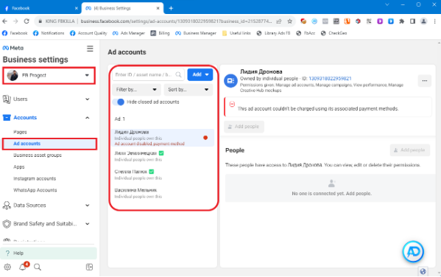Open the account ID link 1309318022959821
The width and height of the screenshot is (441, 277).
pos(330,79)
